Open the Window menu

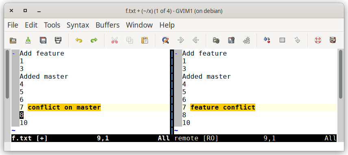[139, 25]
